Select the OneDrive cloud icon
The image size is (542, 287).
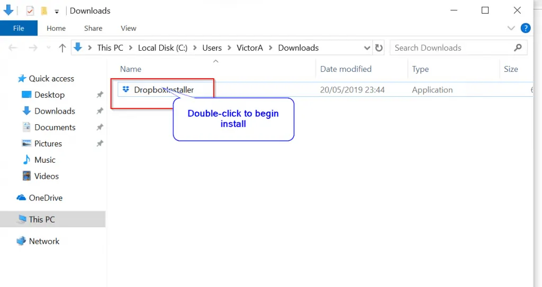tap(21, 198)
